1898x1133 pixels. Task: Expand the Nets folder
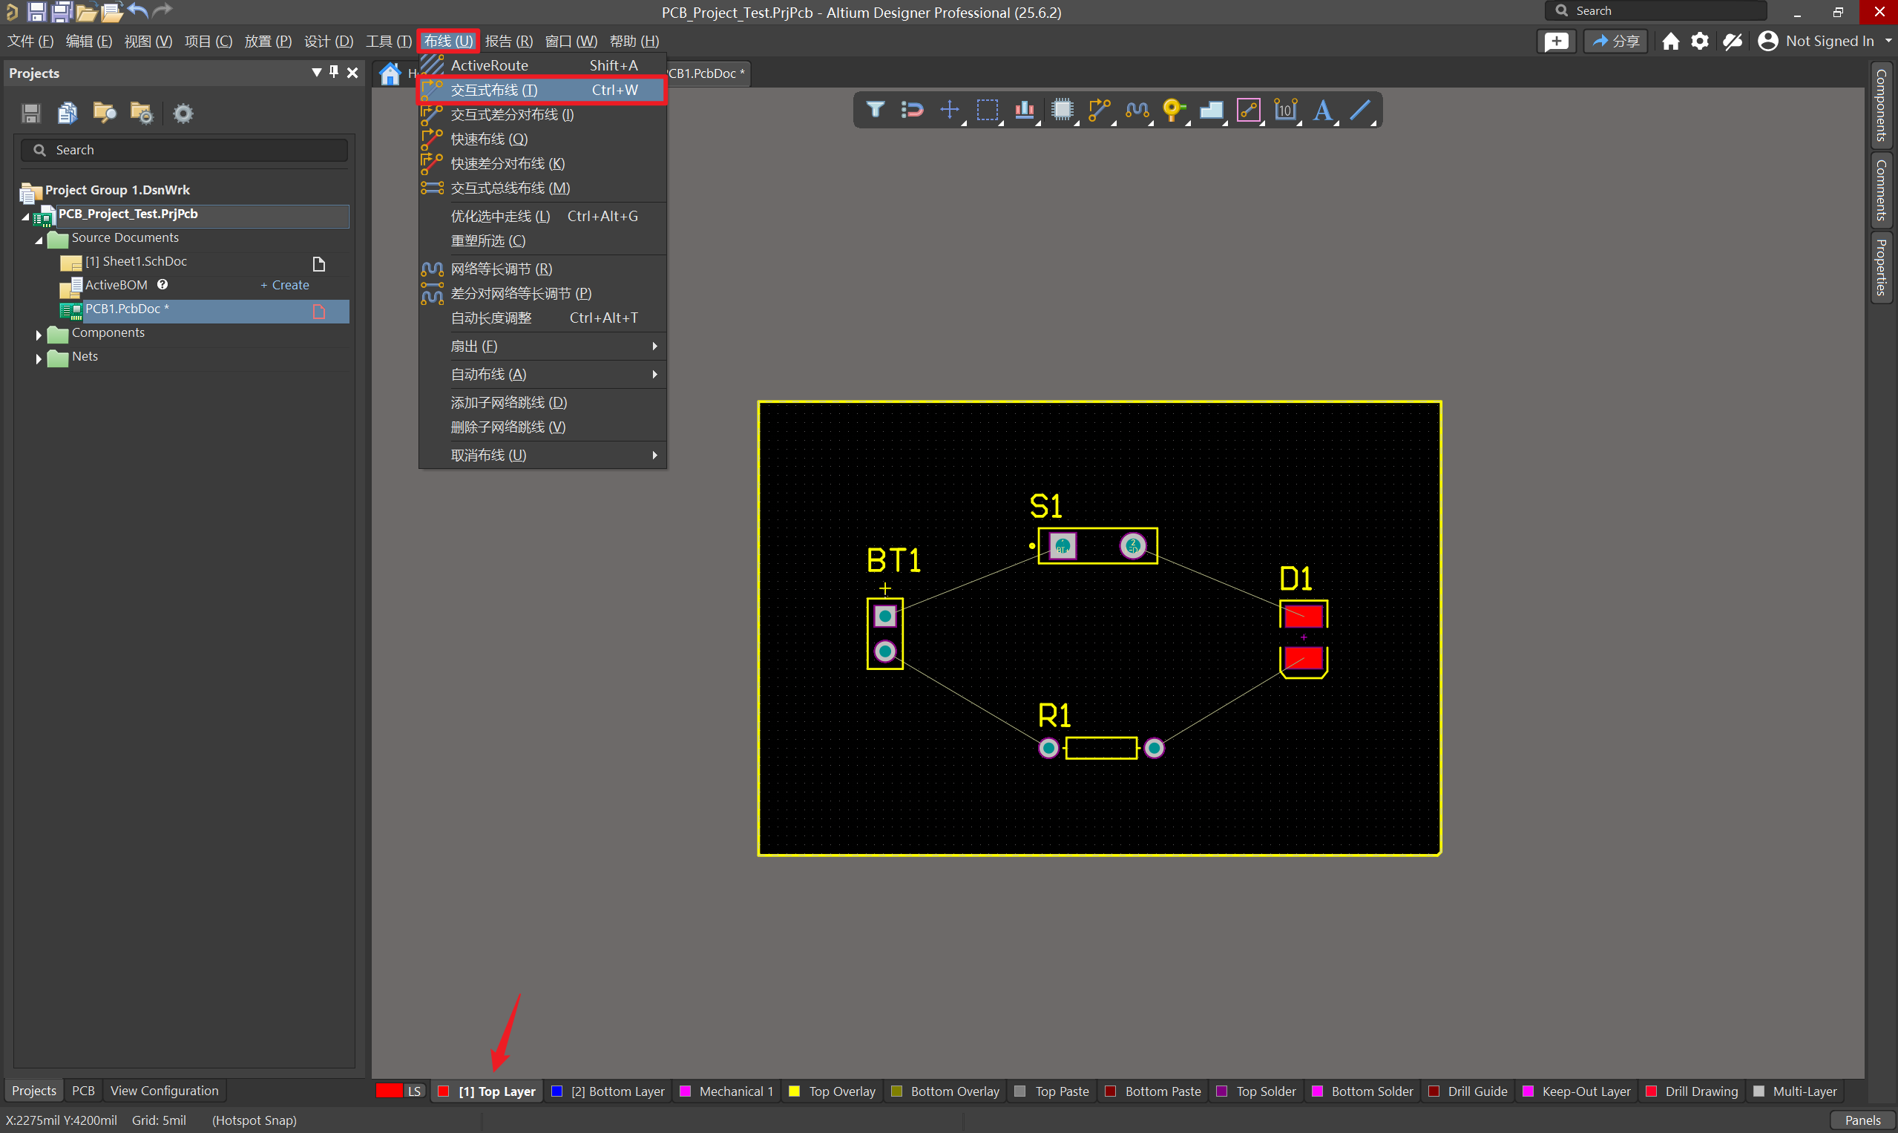tap(38, 358)
